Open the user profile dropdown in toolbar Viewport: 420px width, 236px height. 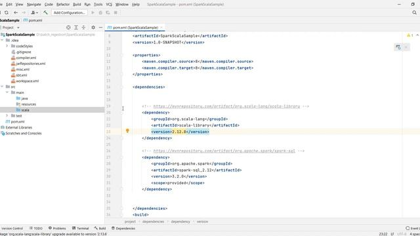pyautogui.click(x=34, y=12)
